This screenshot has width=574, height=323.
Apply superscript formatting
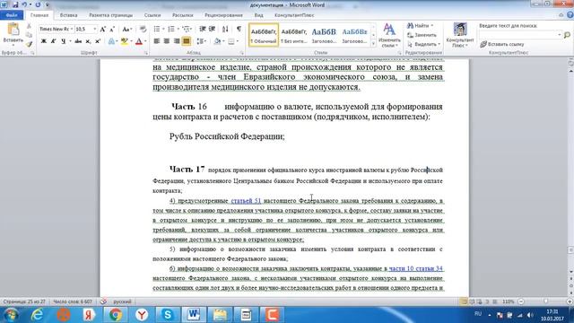[98, 41]
